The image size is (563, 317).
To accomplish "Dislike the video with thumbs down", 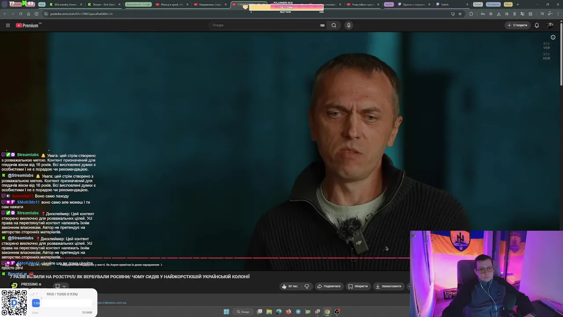I will click(307, 286).
